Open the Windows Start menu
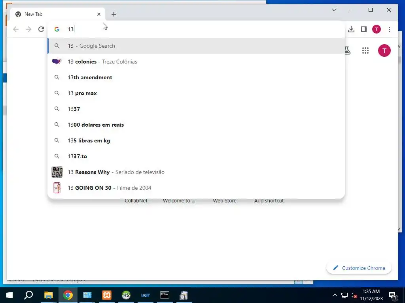Viewport: 405px width, 303px height. pyautogui.click(x=9, y=295)
